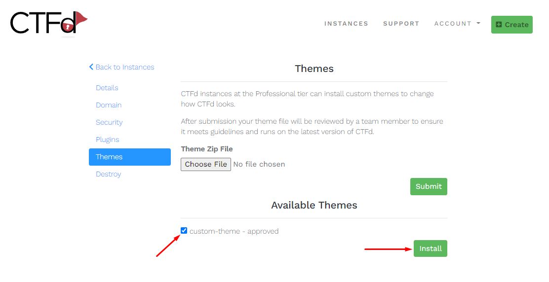Open the Plugins sidebar section
The width and height of the screenshot is (549, 282).
tap(108, 140)
